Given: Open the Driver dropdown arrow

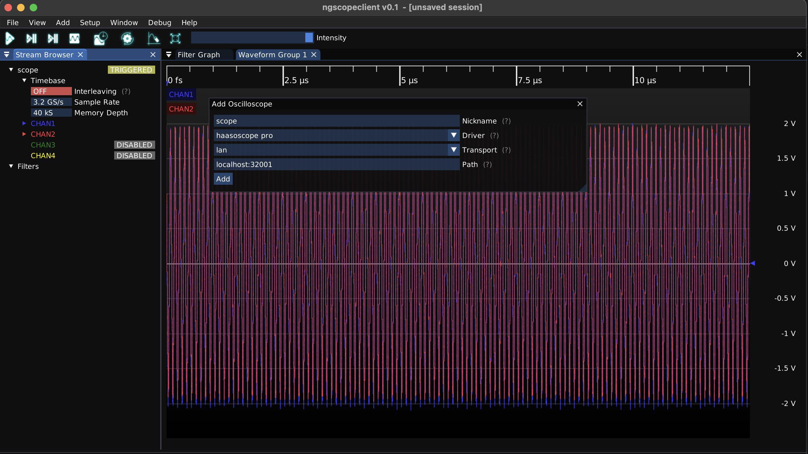Looking at the screenshot, I should click(454, 136).
